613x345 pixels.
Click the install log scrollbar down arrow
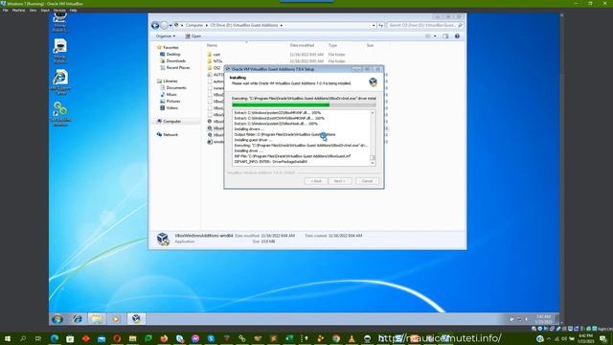point(373,163)
